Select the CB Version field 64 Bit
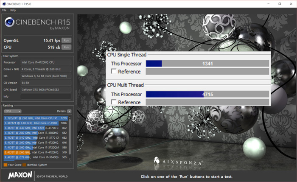297x182 pixels. [x=46, y=83]
